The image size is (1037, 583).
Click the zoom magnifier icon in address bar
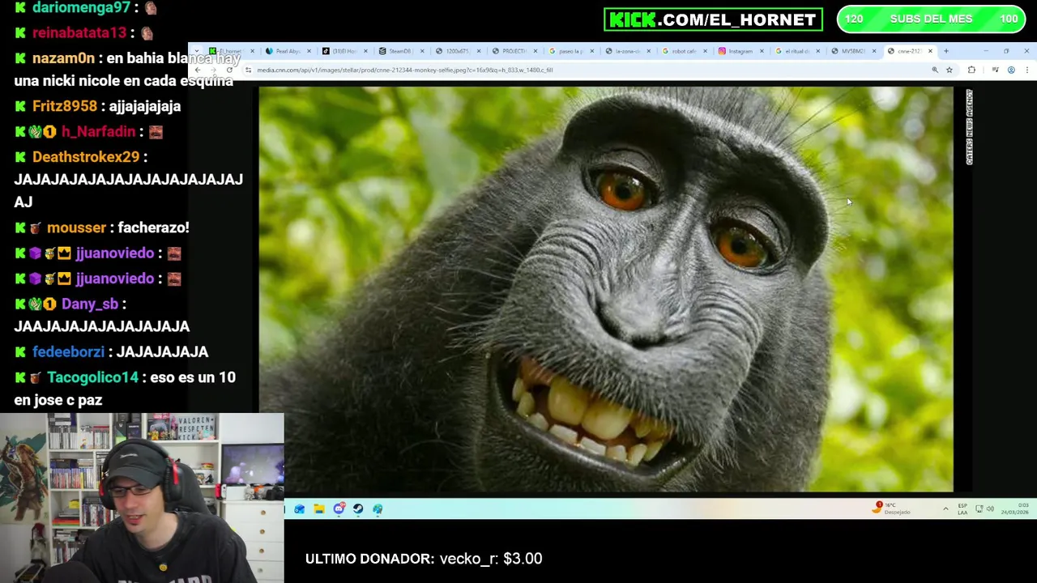coord(935,70)
